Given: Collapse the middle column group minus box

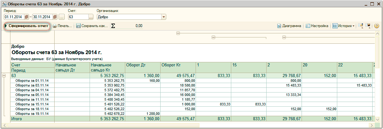Looking at the screenshot, I should click(x=213, y=37).
